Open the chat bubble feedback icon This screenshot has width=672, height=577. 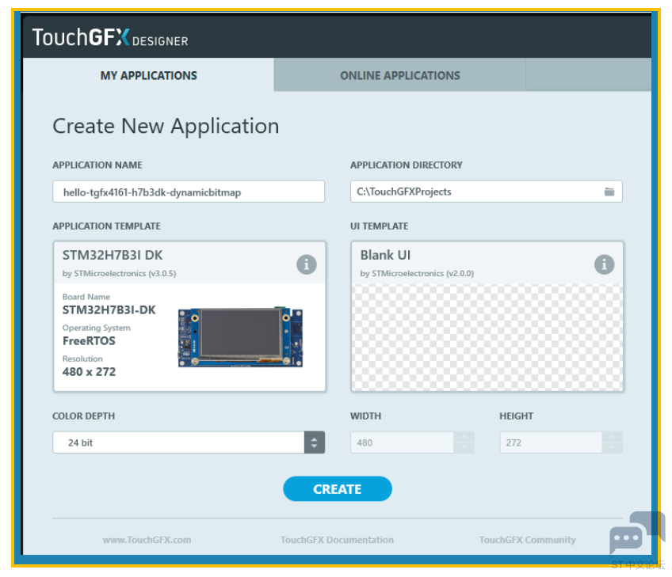637,532
